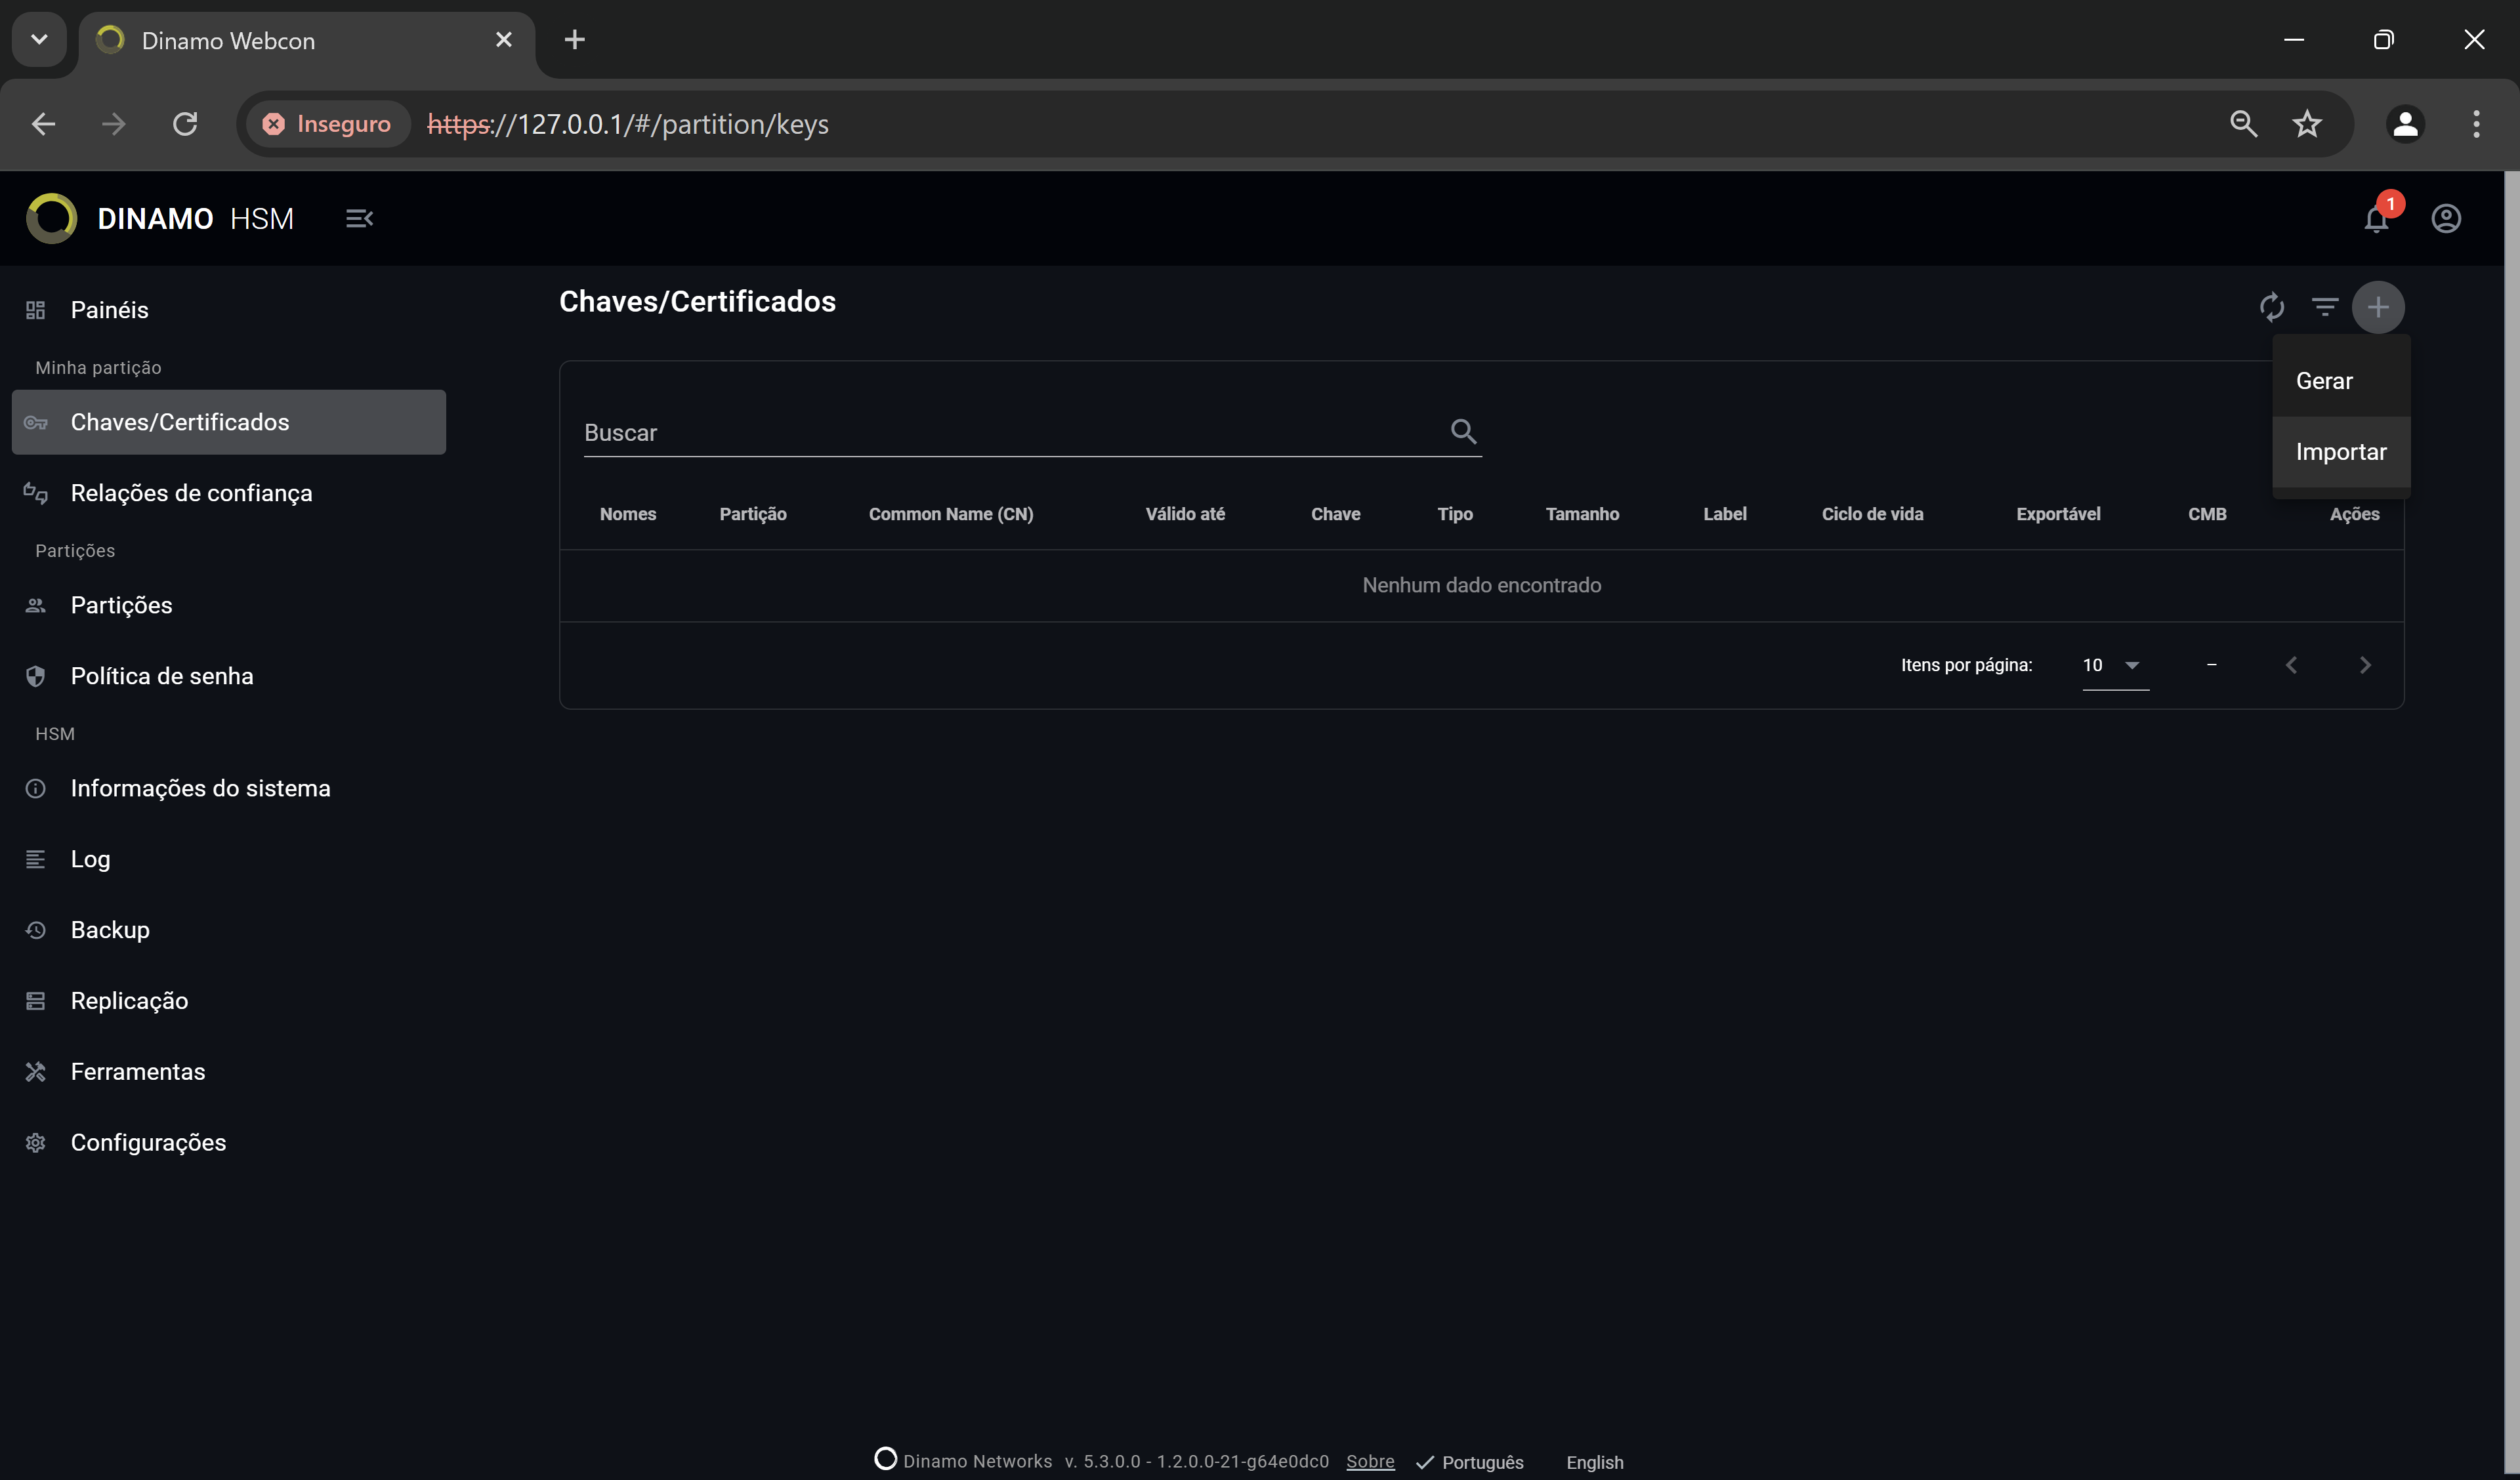Click the Replicação server icon
2520x1480 pixels.
(x=36, y=1001)
